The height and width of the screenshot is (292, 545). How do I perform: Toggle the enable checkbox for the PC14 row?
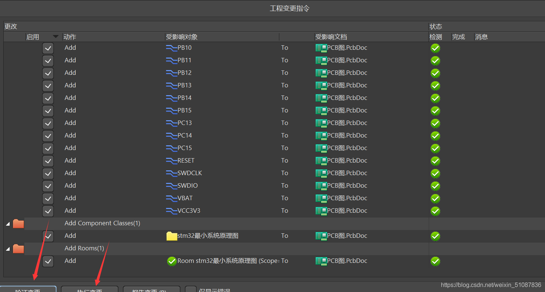pos(48,136)
